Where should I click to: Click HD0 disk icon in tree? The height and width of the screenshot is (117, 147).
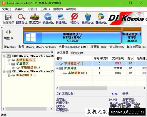tap(9, 56)
